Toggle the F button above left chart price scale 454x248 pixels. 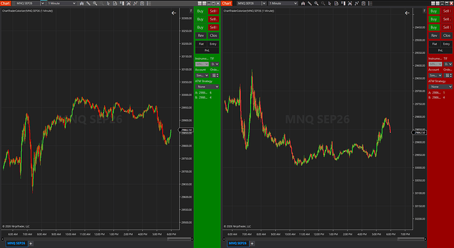191,11
